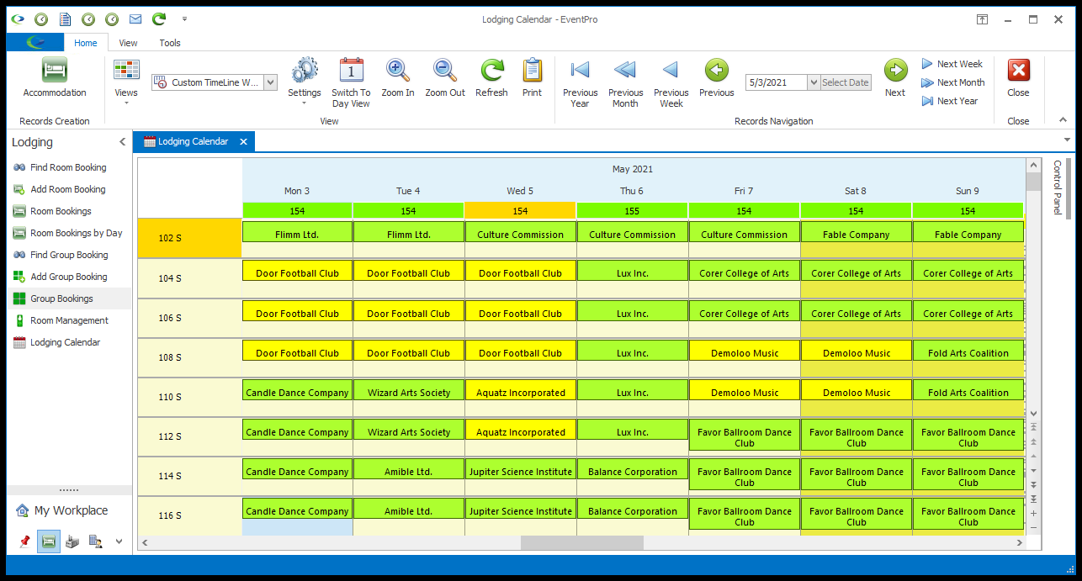This screenshot has width=1082, height=581.
Task: Select room 102 S row header
Action: pyautogui.click(x=189, y=238)
